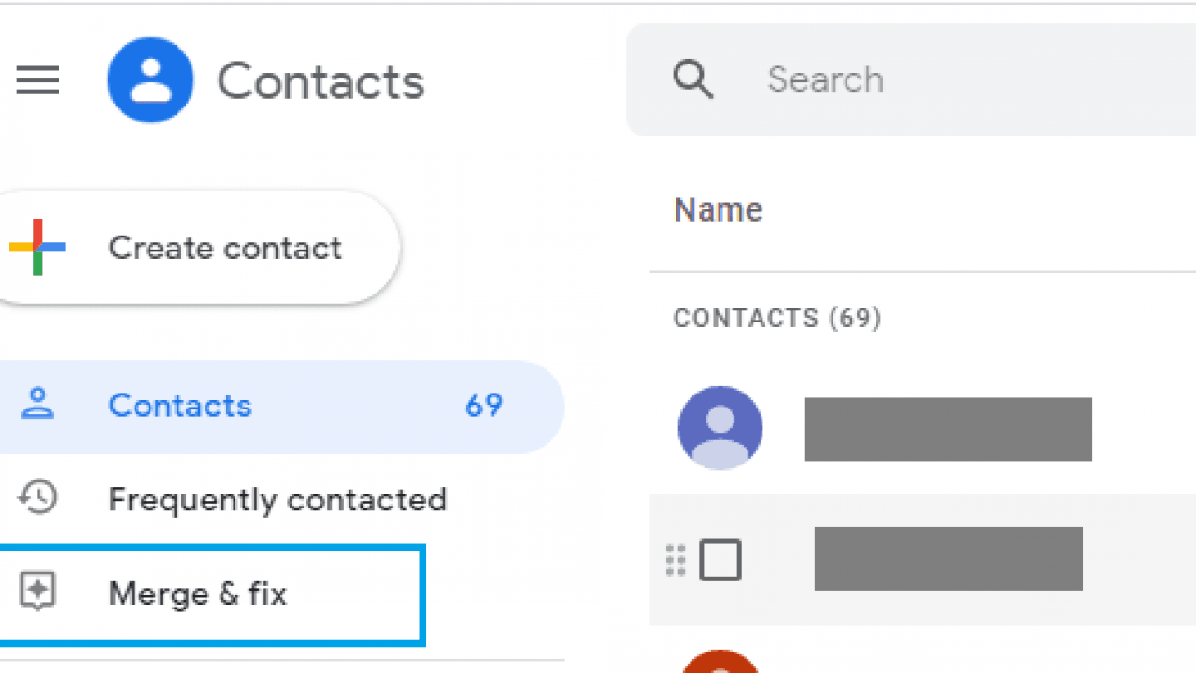This screenshot has height=673, width=1196.
Task: Tick the checkbox on the second contact row
Action: click(720, 560)
